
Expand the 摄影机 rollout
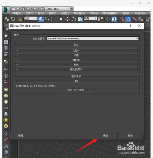76,60
